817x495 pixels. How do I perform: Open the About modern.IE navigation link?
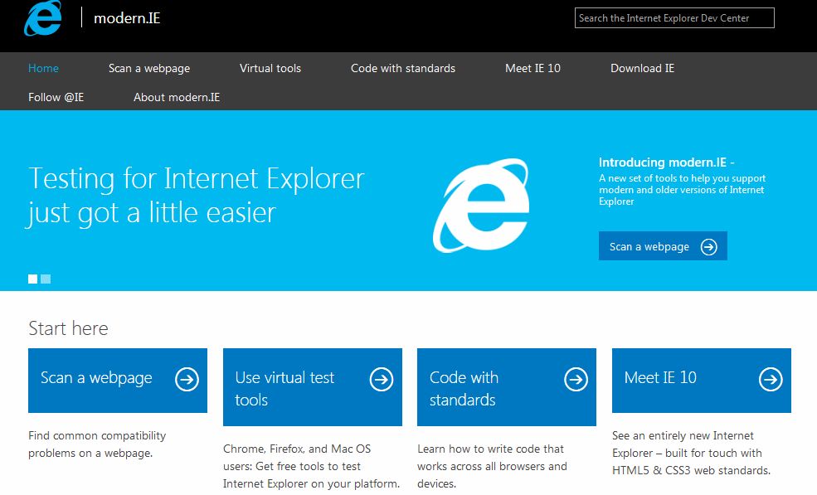pos(177,97)
